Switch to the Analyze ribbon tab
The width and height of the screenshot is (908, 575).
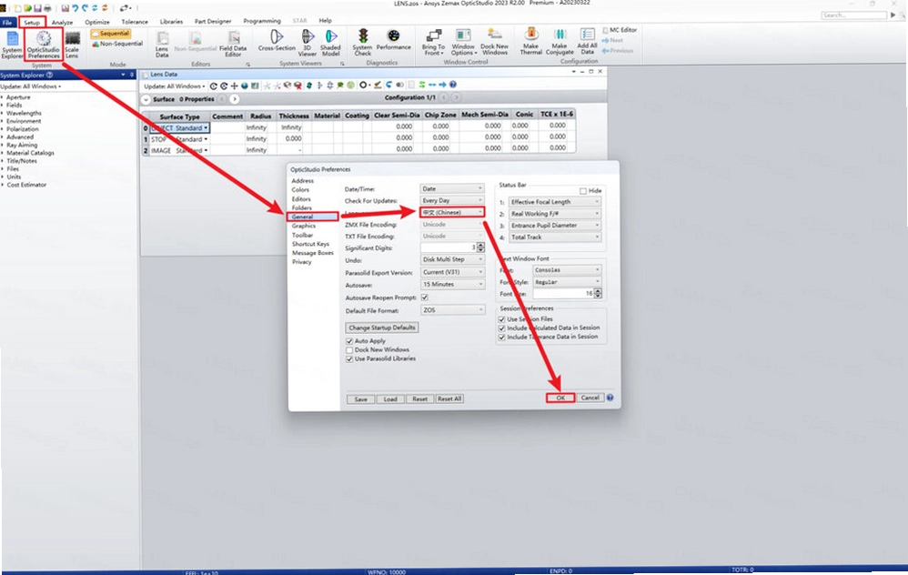point(62,22)
